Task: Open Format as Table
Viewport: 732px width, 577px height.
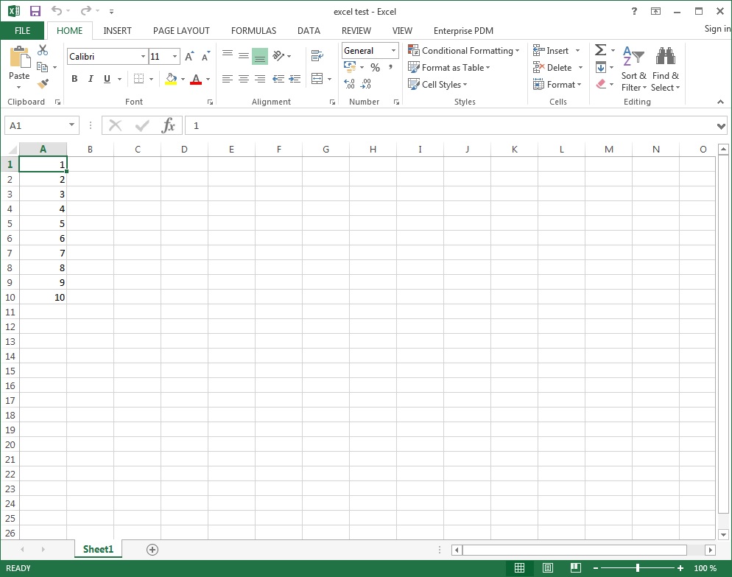Action: pyautogui.click(x=448, y=68)
